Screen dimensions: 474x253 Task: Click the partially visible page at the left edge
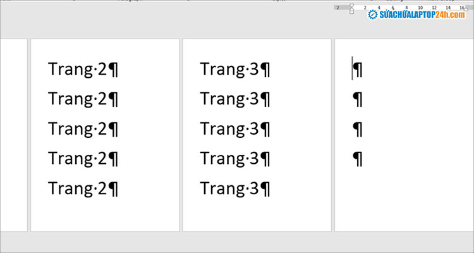click(13, 134)
